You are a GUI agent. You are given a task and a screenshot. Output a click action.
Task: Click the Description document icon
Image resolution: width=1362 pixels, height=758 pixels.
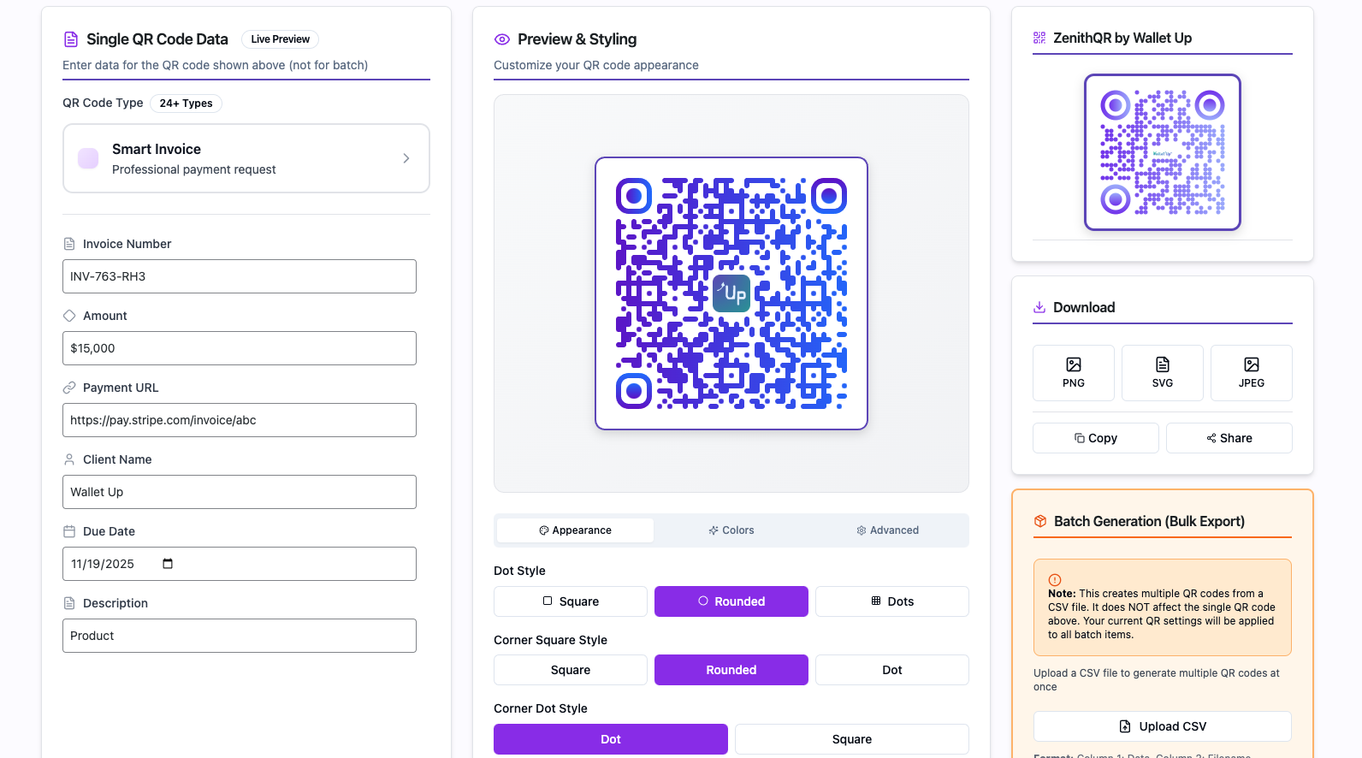tap(69, 603)
